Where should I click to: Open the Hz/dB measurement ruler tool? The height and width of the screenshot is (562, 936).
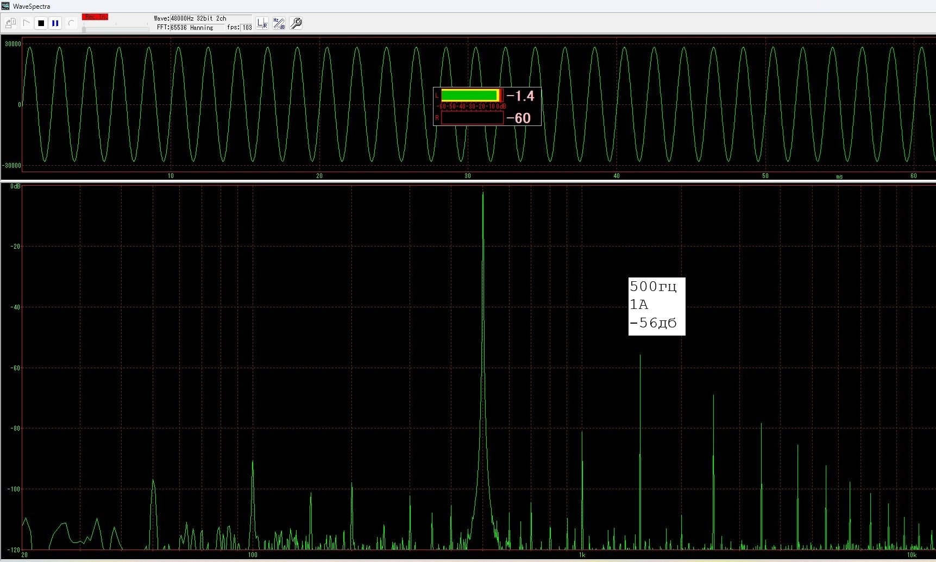(279, 23)
